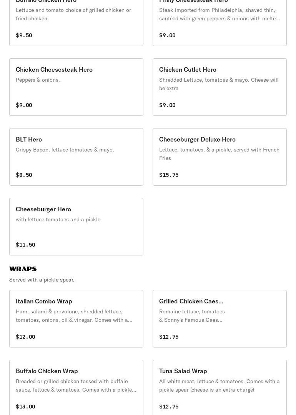Image resolution: width=296 pixels, height=415 pixels.
Task: Select the Italian Combo Wrap item
Action: click(x=76, y=319)
